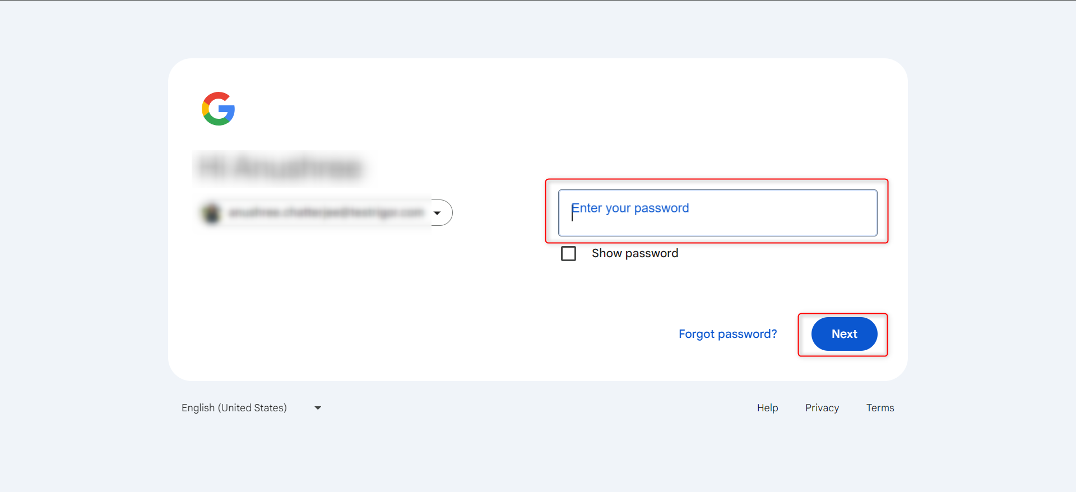Viewport: 1076px width, 492px height.
Task: Open the account switcher dropdown arrow
Action: pos(437,213)
